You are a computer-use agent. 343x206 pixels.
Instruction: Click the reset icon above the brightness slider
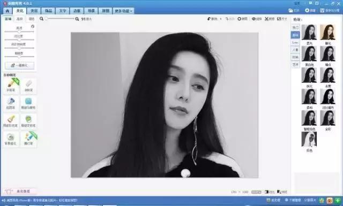[33, 26]
